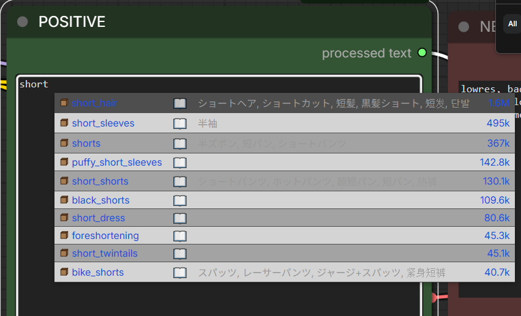Click the 'processed text' output label
The image size is (521, 316).
coord(367,53)
